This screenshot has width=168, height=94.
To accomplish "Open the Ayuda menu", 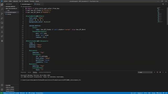I will point(37,1).
